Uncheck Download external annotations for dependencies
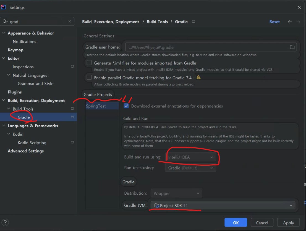This screenshot has width=306, height=231. [x=126, y=106]
